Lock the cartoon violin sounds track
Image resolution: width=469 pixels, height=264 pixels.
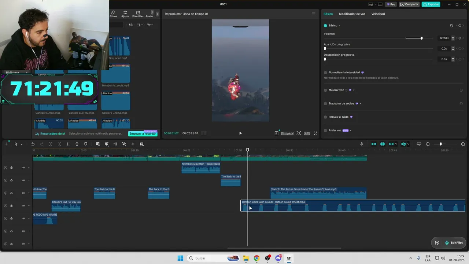point(11,206)
